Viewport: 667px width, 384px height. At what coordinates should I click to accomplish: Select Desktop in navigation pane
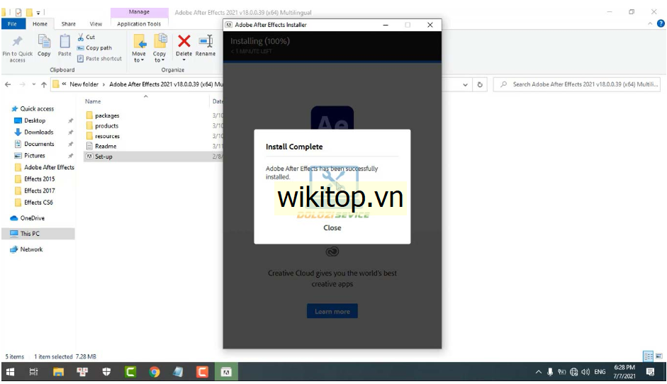(x=35, y=120)
